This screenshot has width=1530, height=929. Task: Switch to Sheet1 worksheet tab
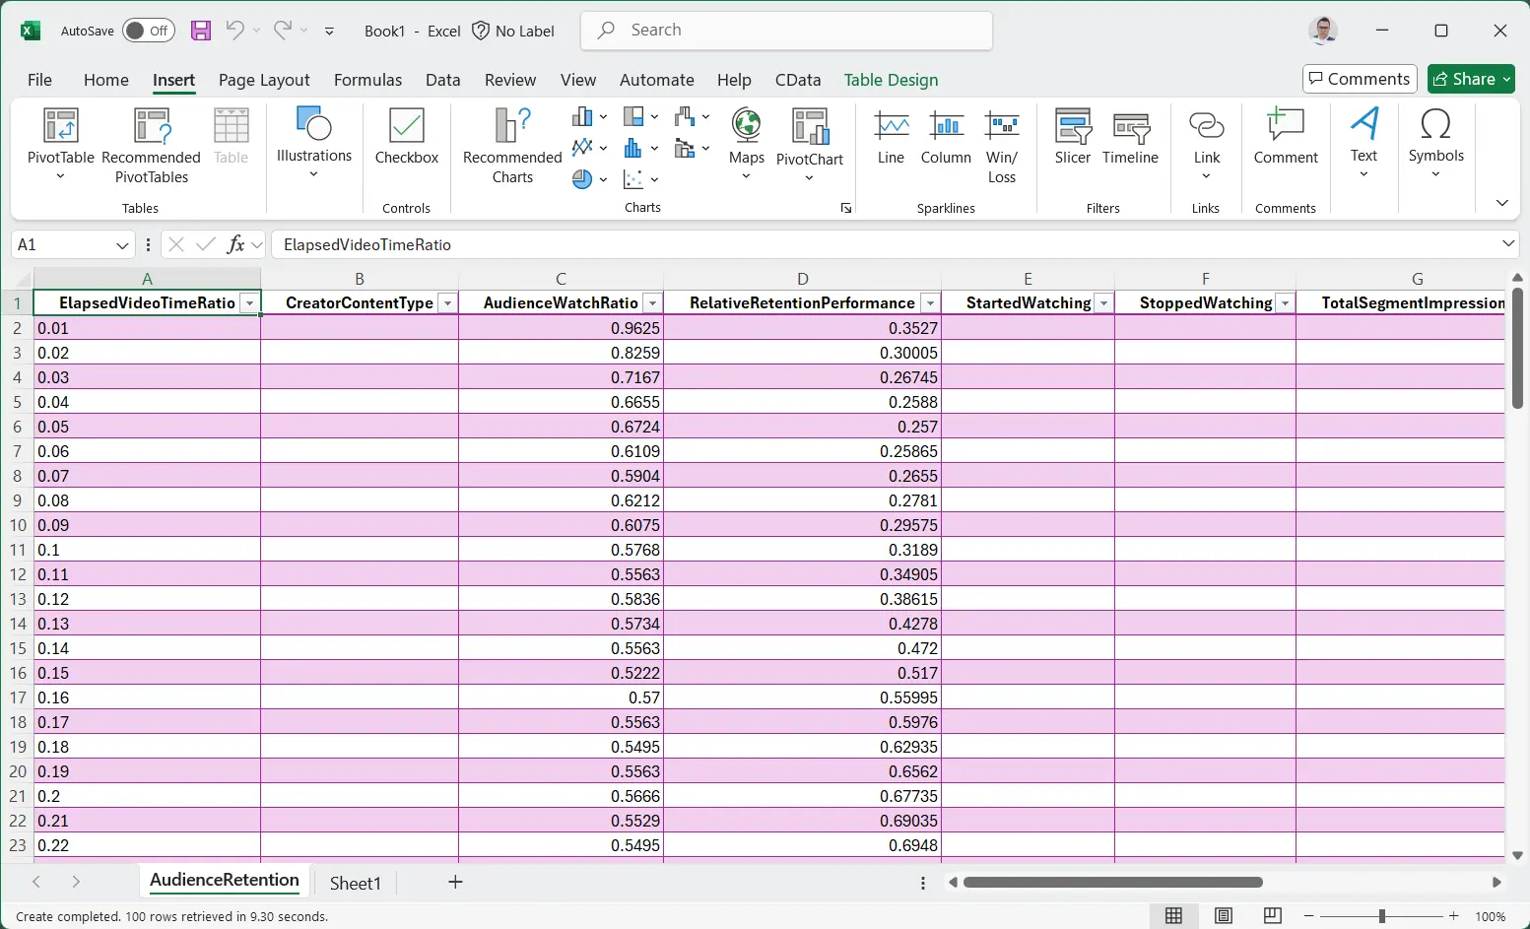(355, 883)
